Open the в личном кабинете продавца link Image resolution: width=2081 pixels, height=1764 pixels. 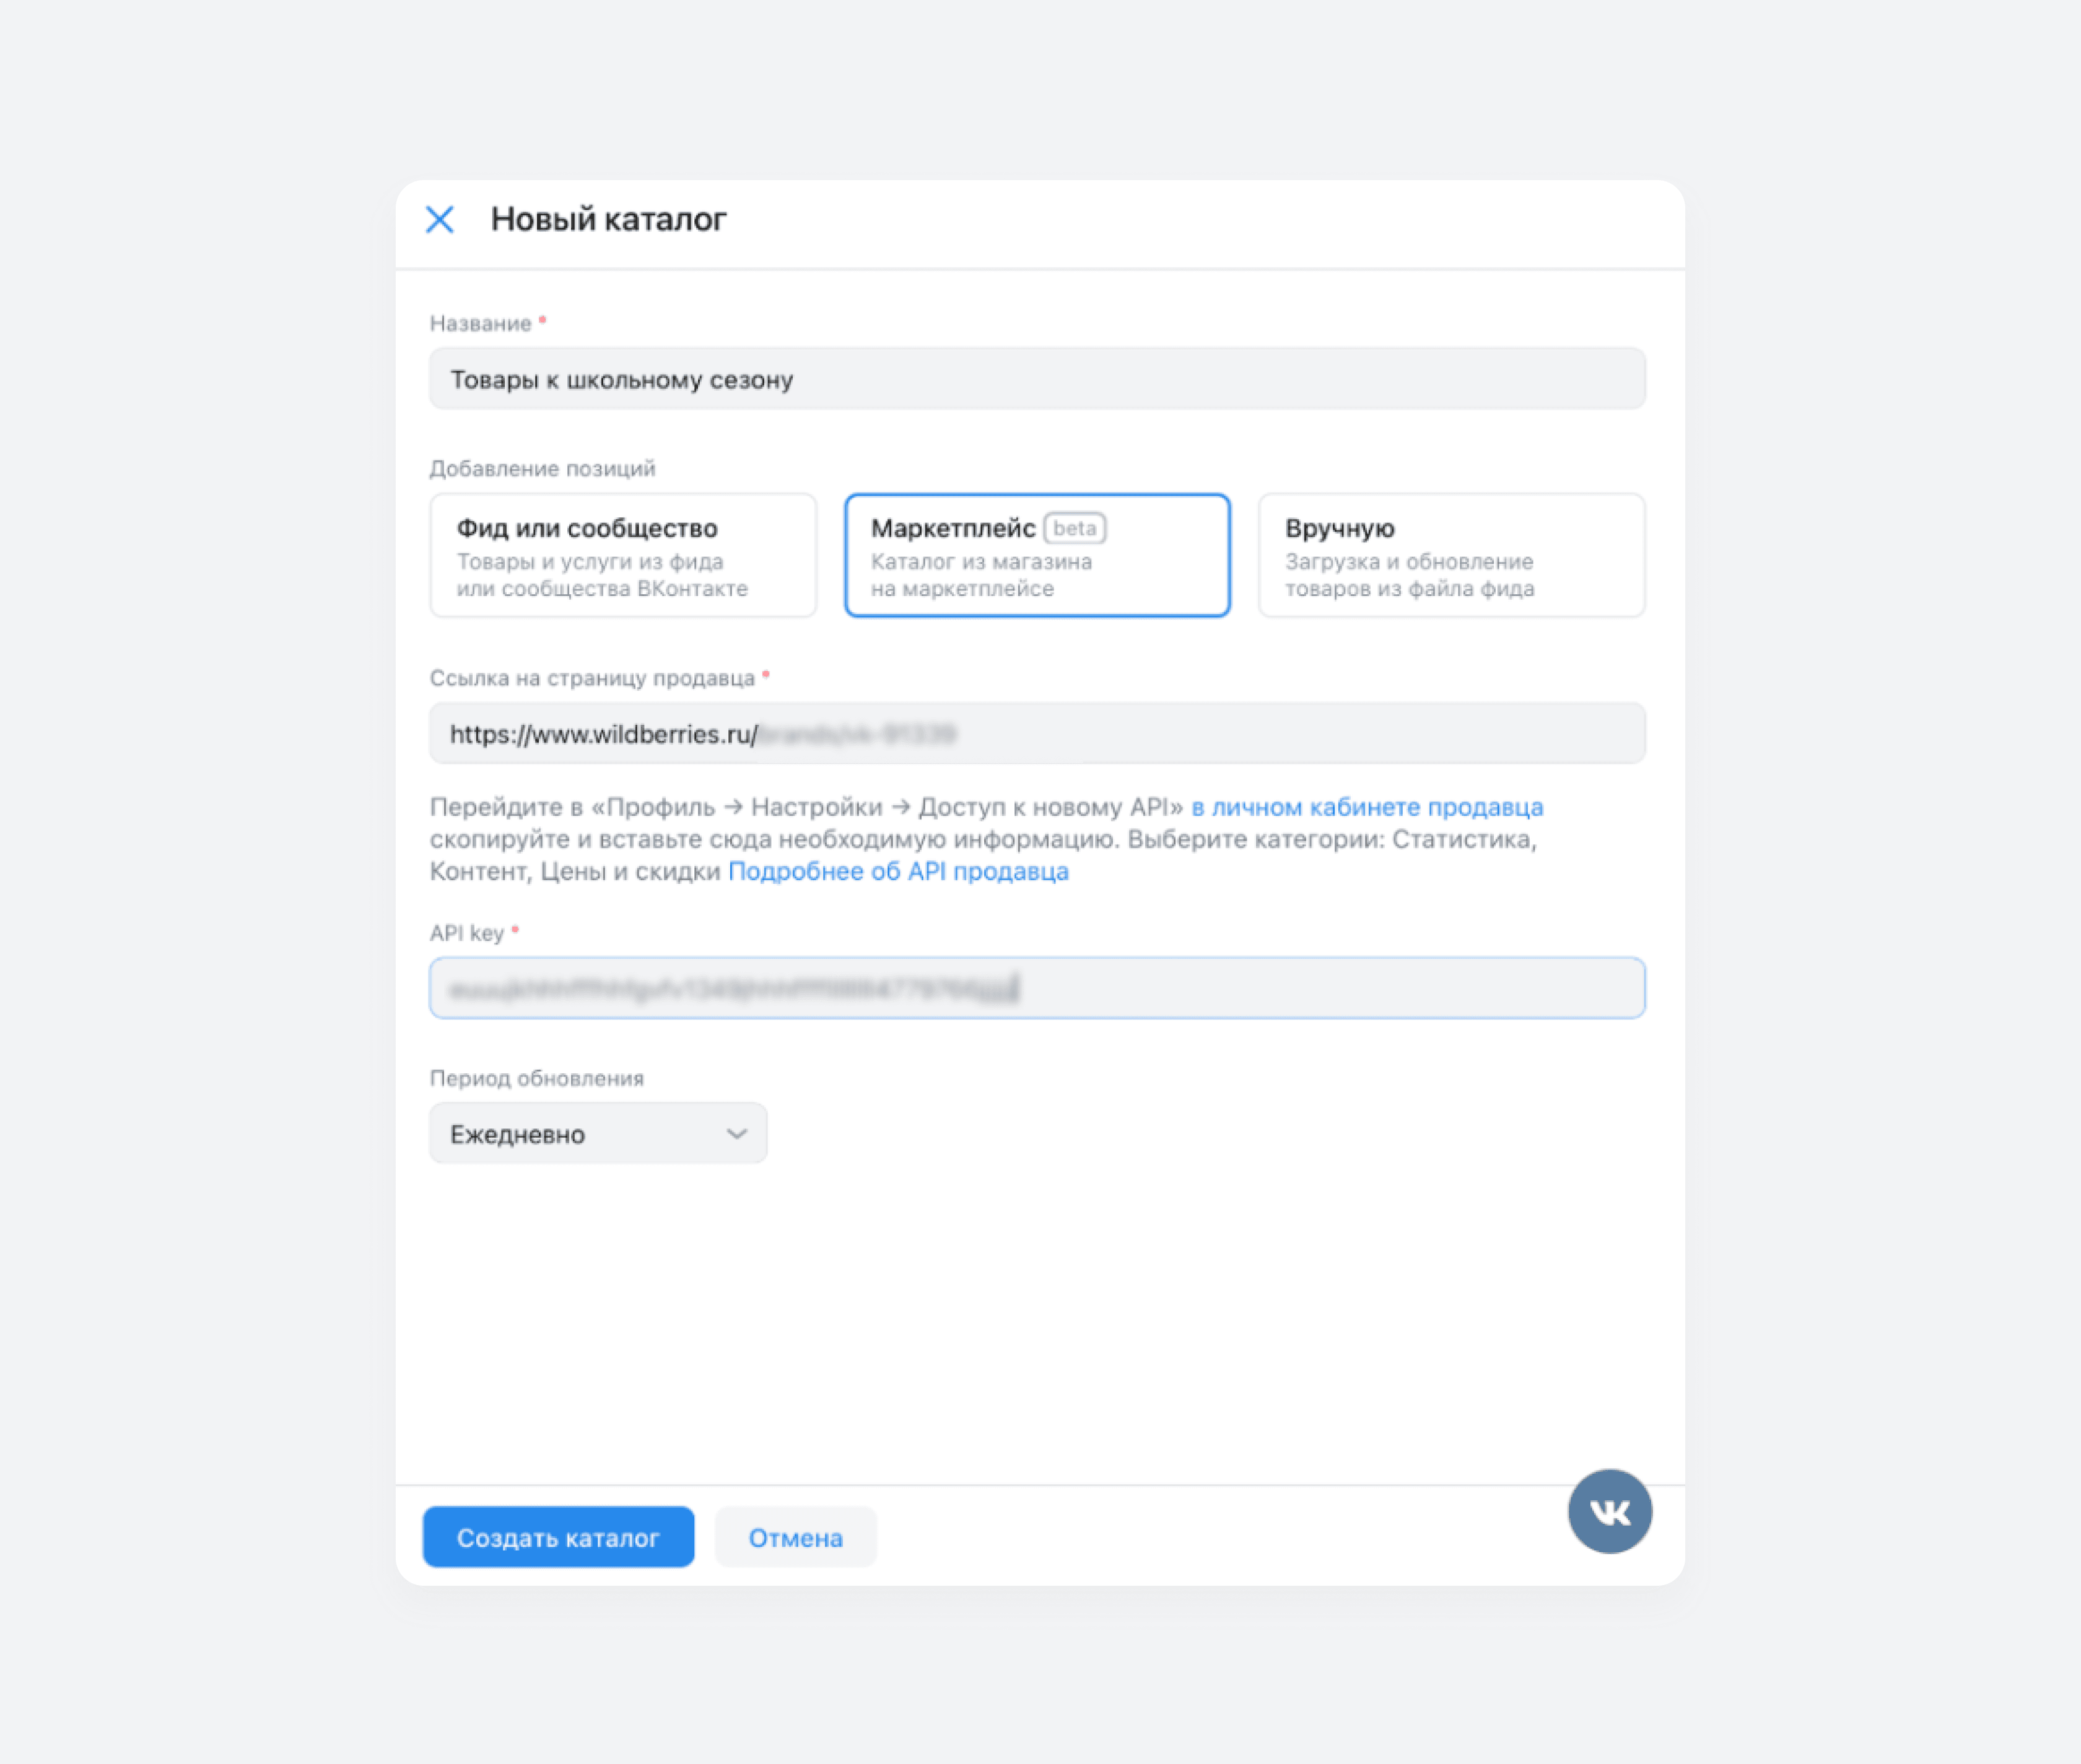tap(1367, 807)
